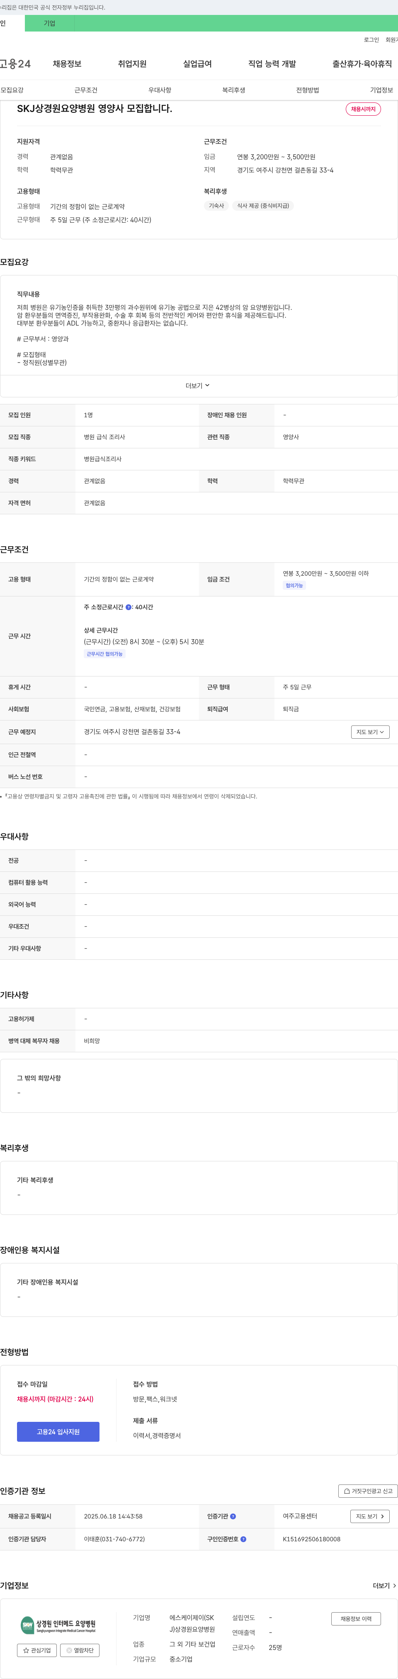The image size is (398, 1679).
Task: Expand 지도 보기 for 근무 예정지
Action: [370, 732]
